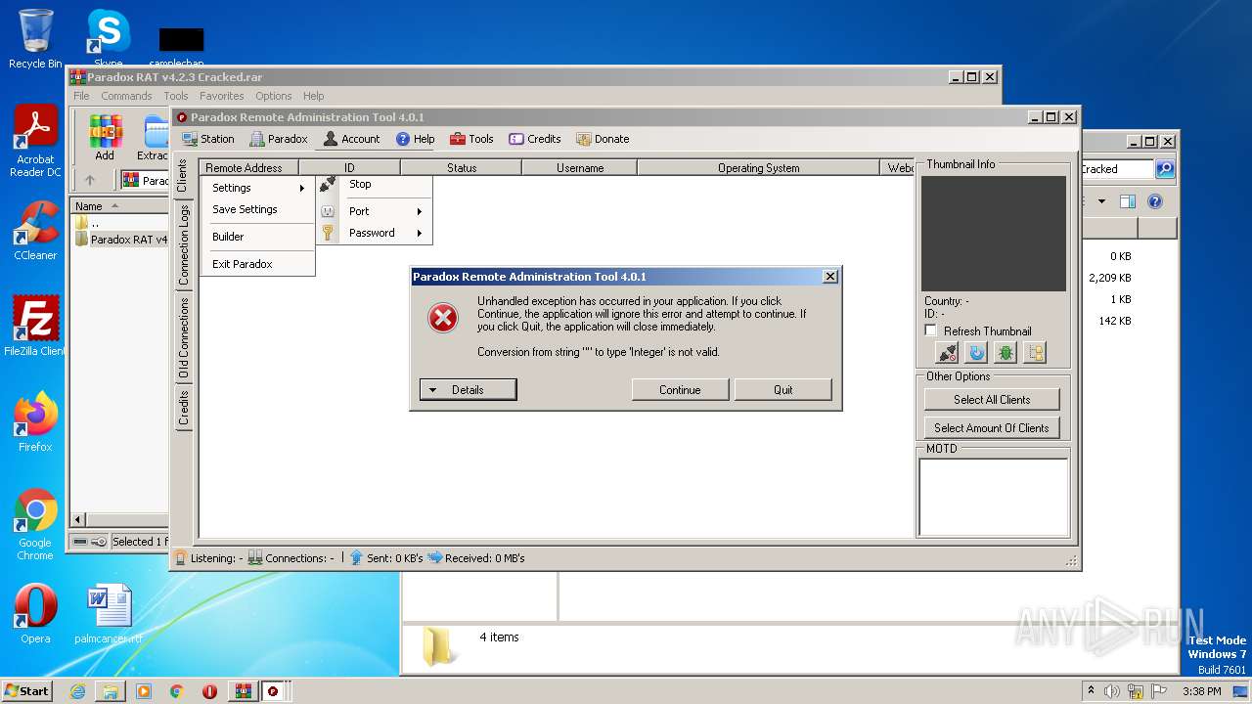This screenshot has width=1252, height=704.
Task: Choose Exit Paradox menu entry
Action: [258, 264]
